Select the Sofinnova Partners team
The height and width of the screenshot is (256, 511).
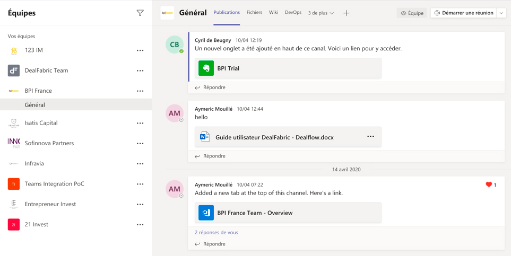coord(49,143)
